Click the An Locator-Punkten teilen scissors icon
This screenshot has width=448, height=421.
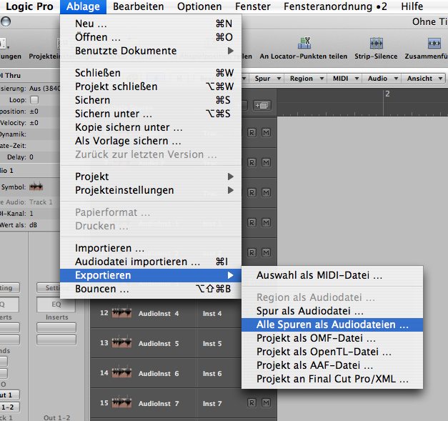click(x=304, y=43)
